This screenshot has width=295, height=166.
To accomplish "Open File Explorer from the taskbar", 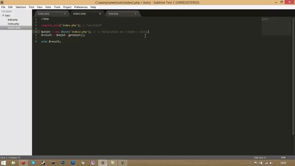I will (x=13, y=163).
